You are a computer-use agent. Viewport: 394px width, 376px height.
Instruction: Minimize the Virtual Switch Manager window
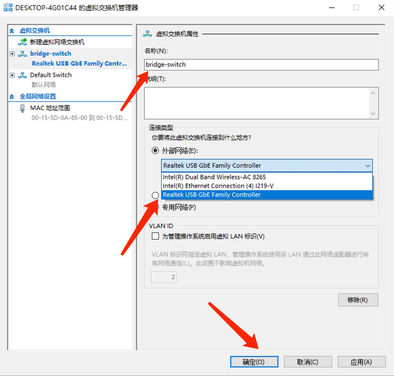[332, 8]
